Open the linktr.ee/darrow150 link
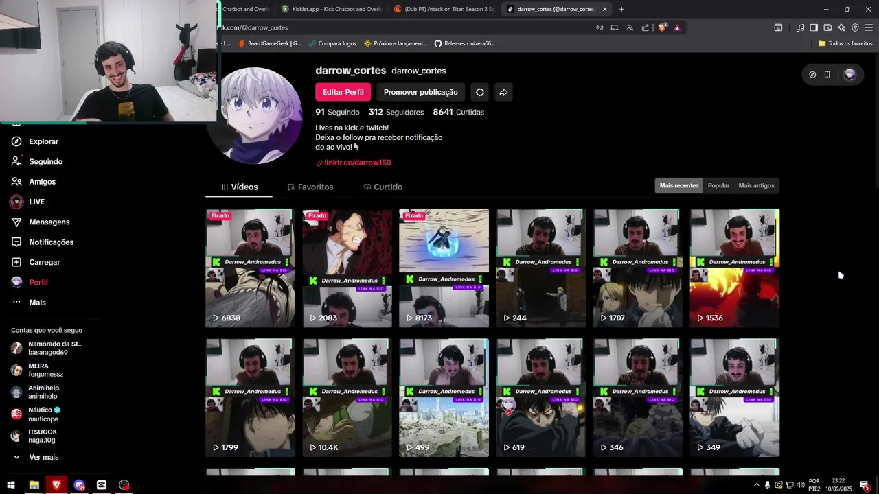 (x=358, y=163)
